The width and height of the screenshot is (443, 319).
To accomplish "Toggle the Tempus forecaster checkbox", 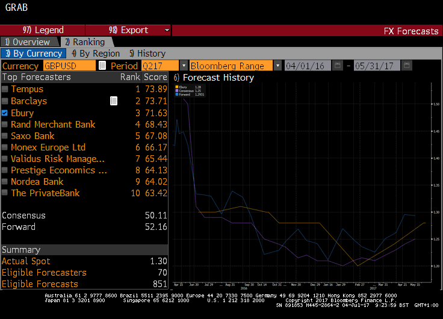I will pos(5,89).
